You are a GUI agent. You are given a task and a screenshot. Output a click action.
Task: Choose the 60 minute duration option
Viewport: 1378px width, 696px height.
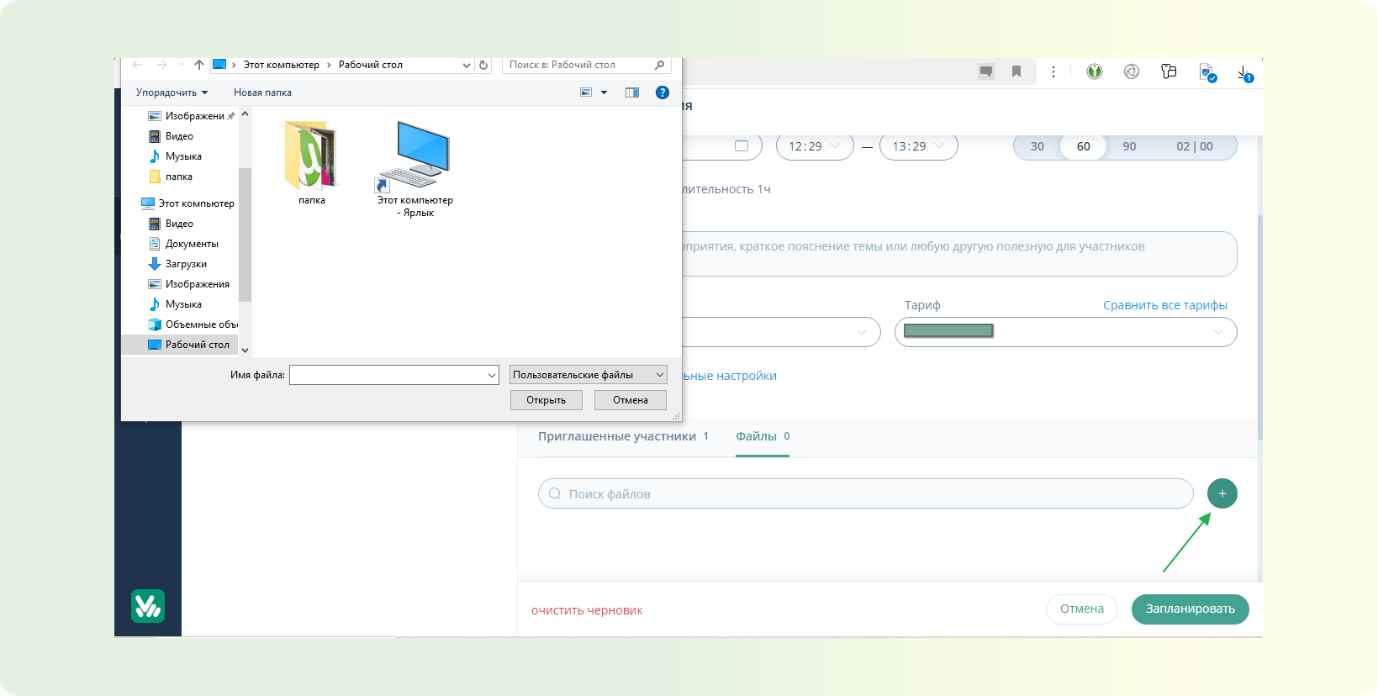pos(1083,146)
